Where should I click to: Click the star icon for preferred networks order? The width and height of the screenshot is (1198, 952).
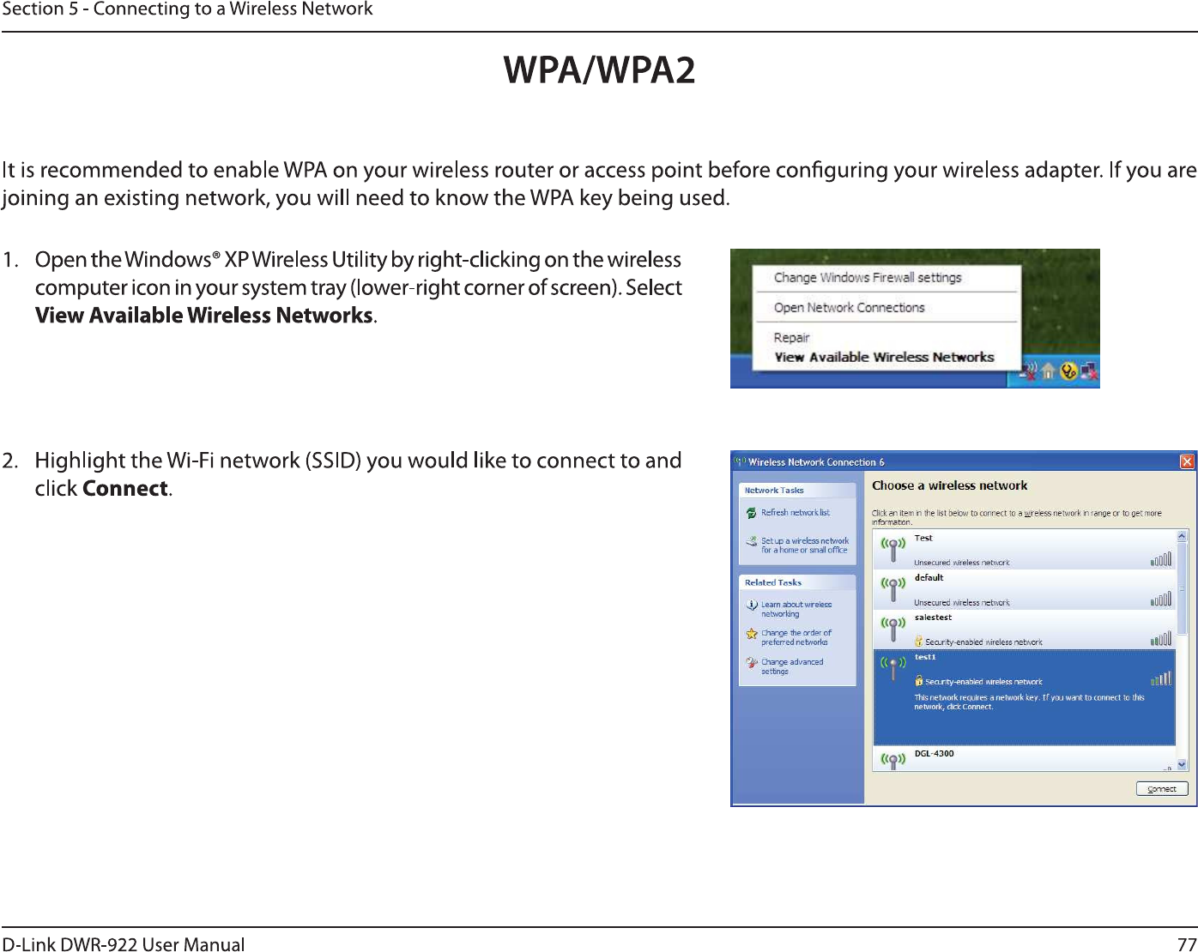click(x=752, y=634)
